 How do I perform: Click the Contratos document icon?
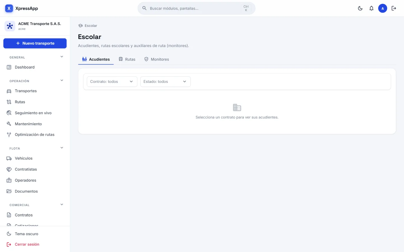[x=9, y=215]
